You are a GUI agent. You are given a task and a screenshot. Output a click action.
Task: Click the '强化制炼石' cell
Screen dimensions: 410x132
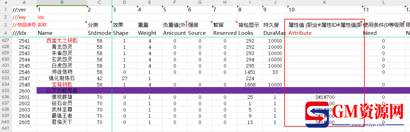[62, 78]
